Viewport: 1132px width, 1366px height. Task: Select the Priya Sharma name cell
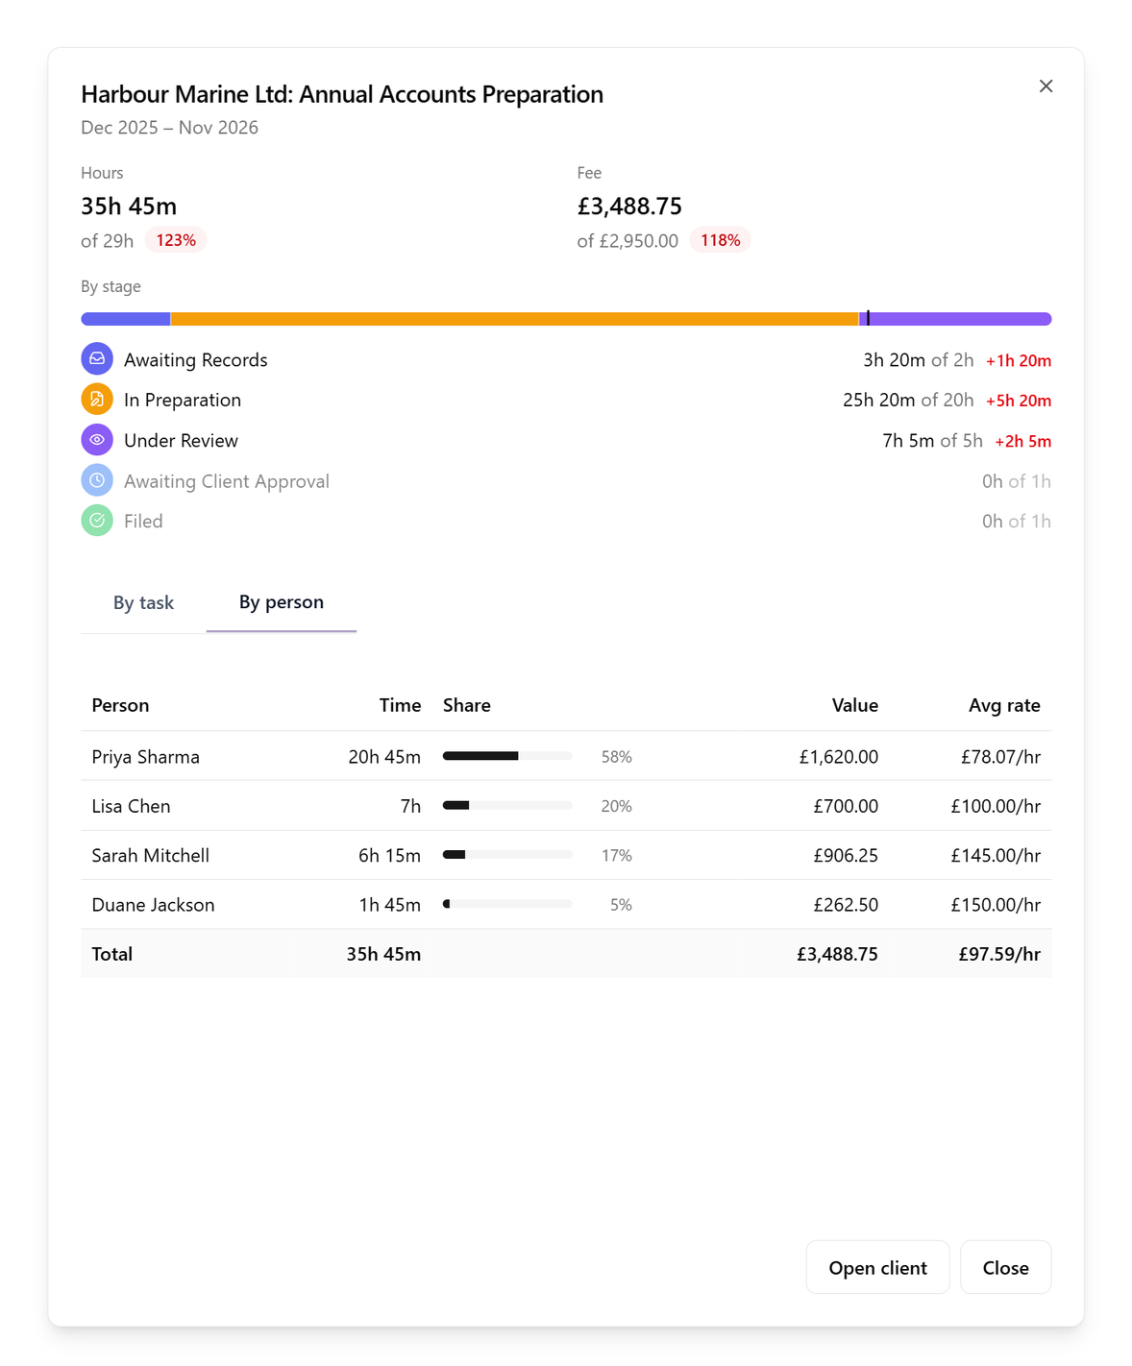[x=146, y=757]
